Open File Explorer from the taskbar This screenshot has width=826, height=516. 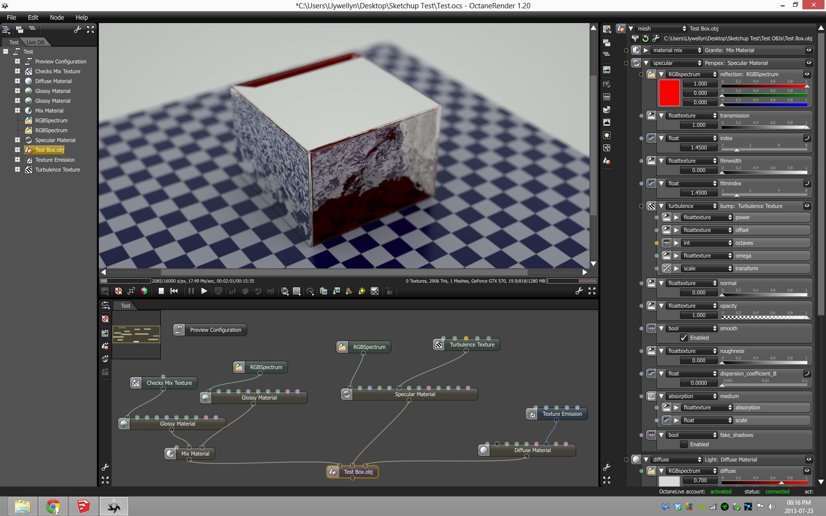coord(23,506)
